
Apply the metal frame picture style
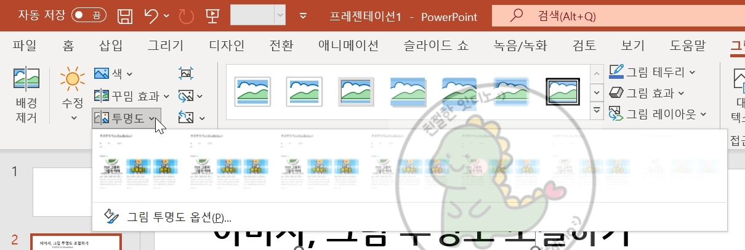[356, 91]
